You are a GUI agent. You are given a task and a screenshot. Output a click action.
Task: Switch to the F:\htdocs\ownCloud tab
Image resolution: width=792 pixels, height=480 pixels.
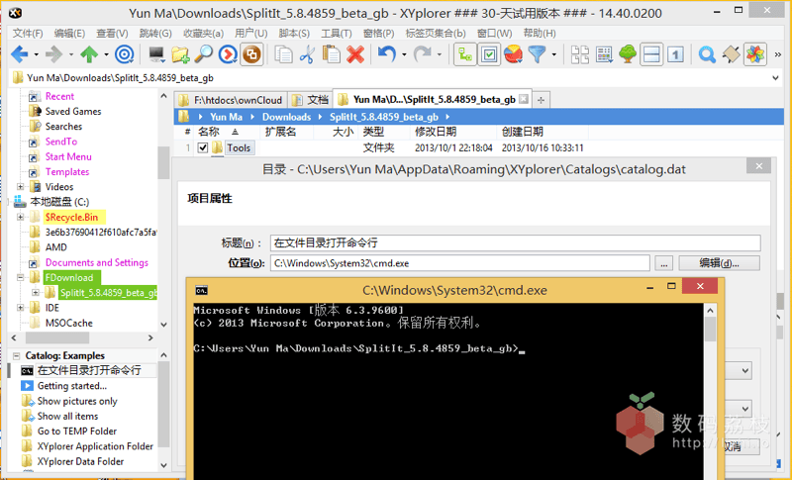pos(232,100)
